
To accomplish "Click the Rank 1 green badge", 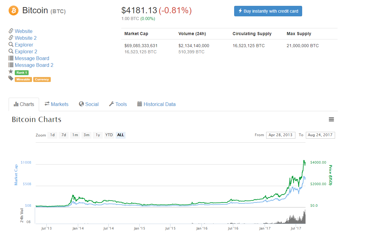I will click(x=22, y=73).
